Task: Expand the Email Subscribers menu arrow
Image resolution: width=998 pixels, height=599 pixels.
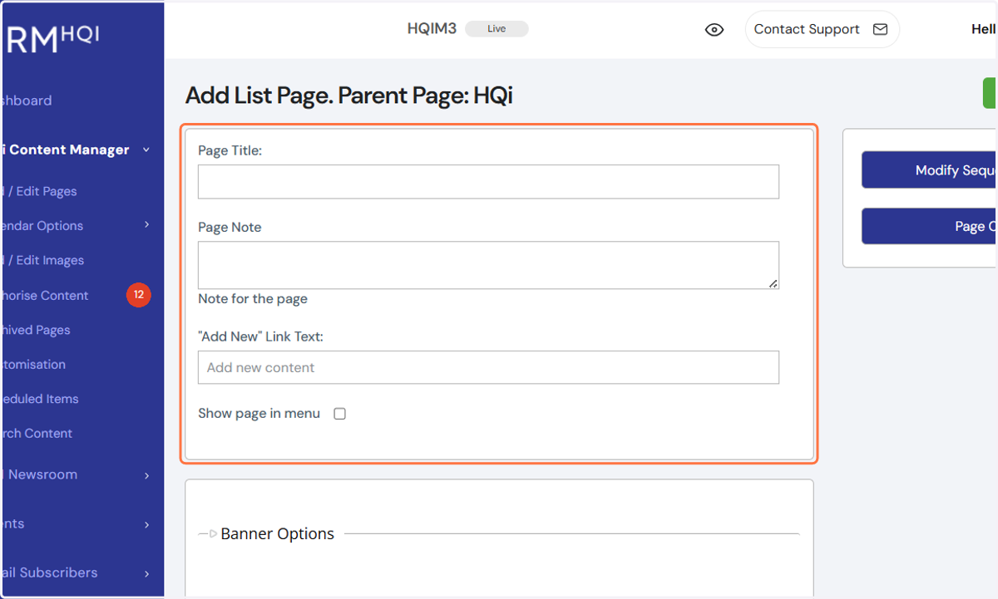Action: click(146, 573)
